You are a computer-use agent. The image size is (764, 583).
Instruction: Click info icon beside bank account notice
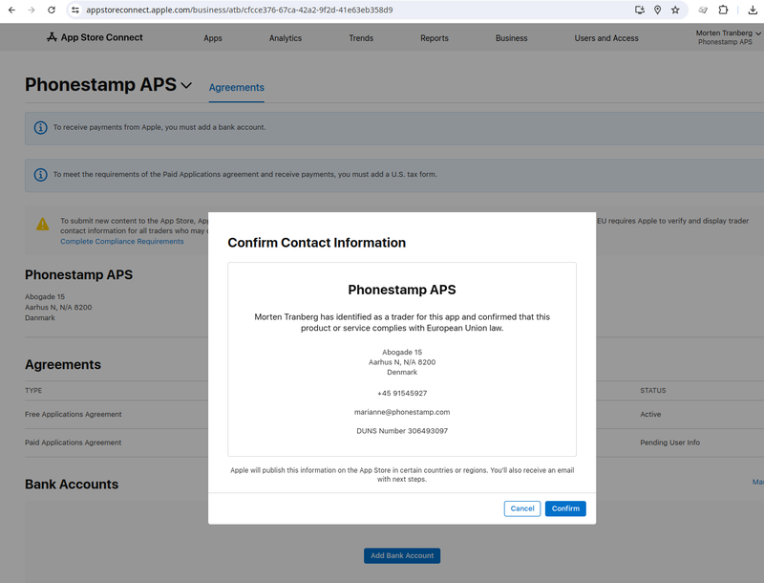point(40,128)
